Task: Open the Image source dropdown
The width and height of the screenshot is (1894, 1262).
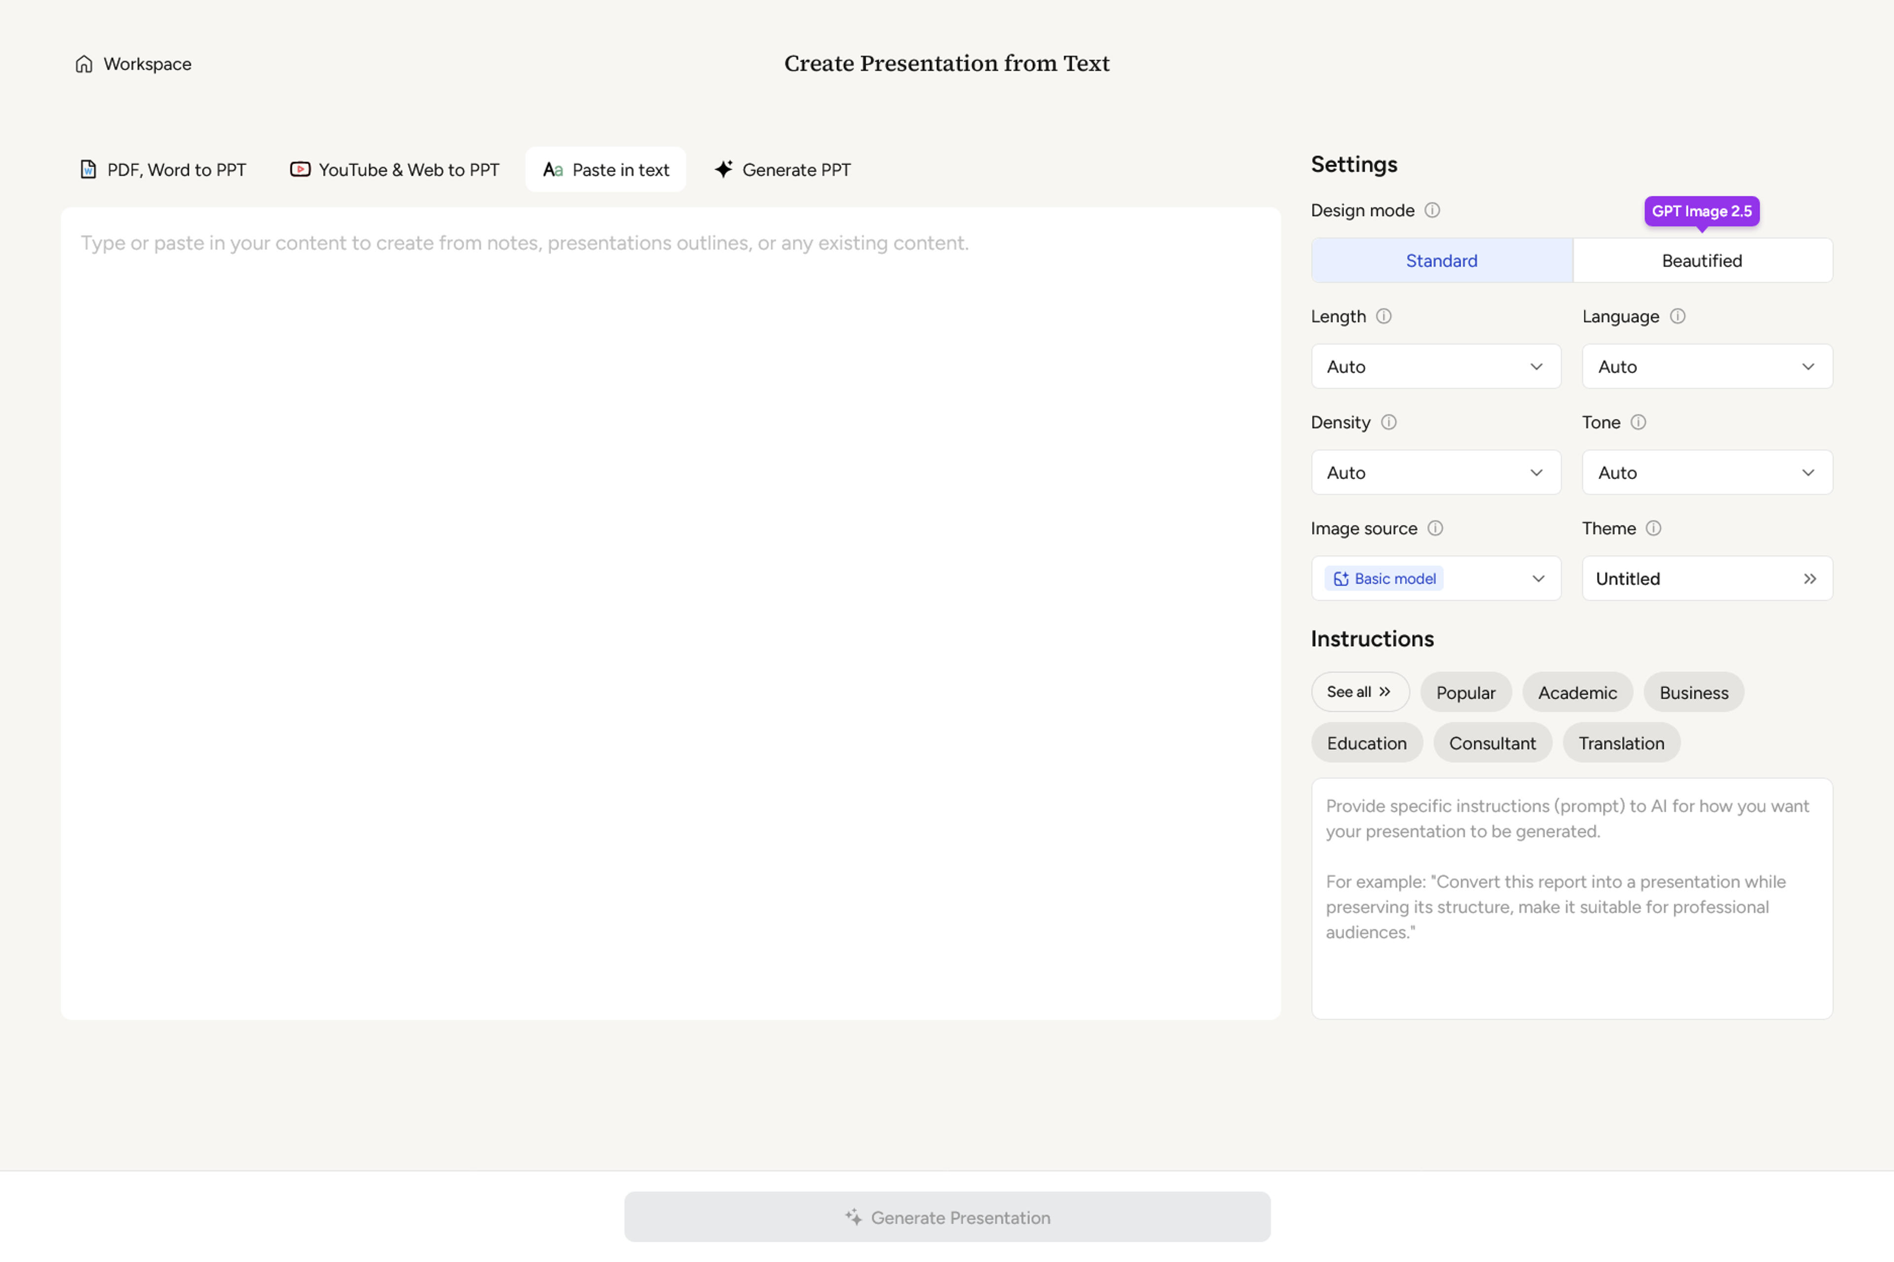Action: point(1436,579)
